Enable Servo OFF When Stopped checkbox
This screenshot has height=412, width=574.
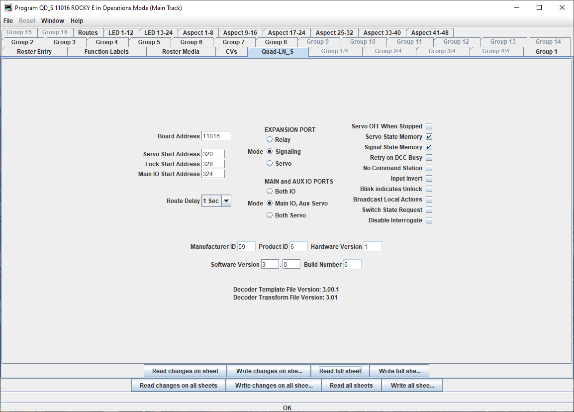coord(429,126)
